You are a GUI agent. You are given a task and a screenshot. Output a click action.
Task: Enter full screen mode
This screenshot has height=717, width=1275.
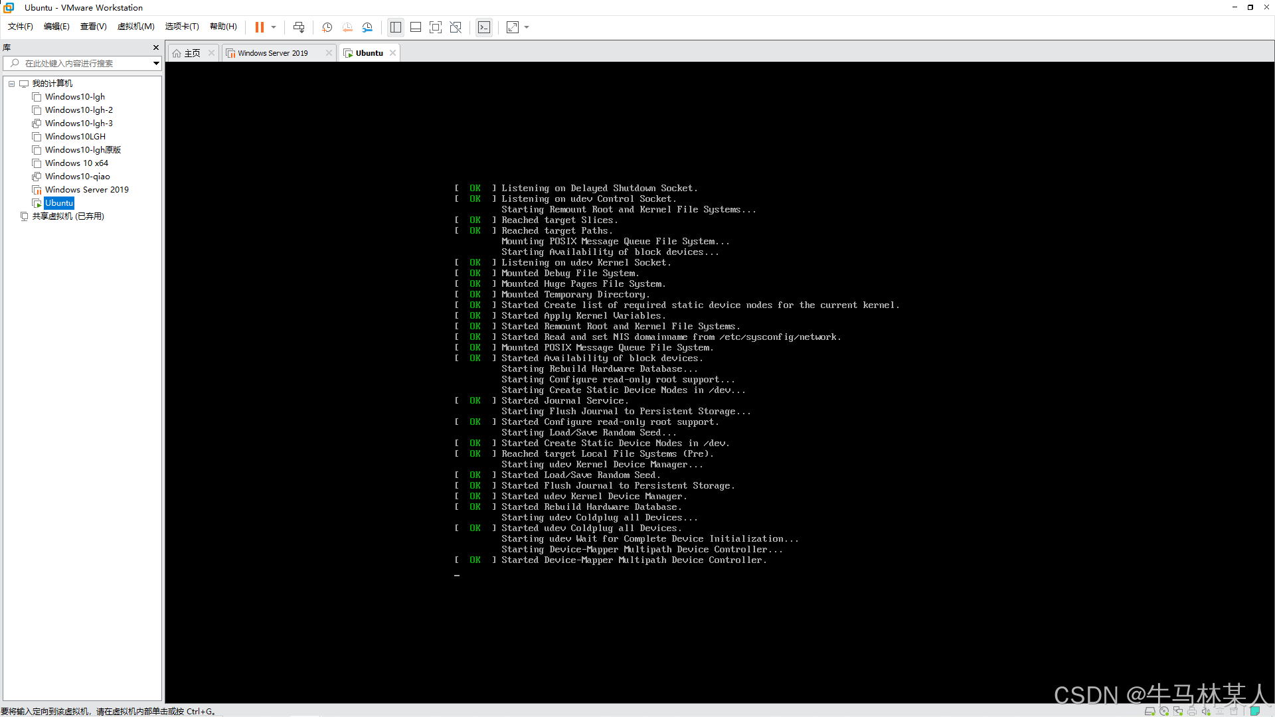coord(436,27)
